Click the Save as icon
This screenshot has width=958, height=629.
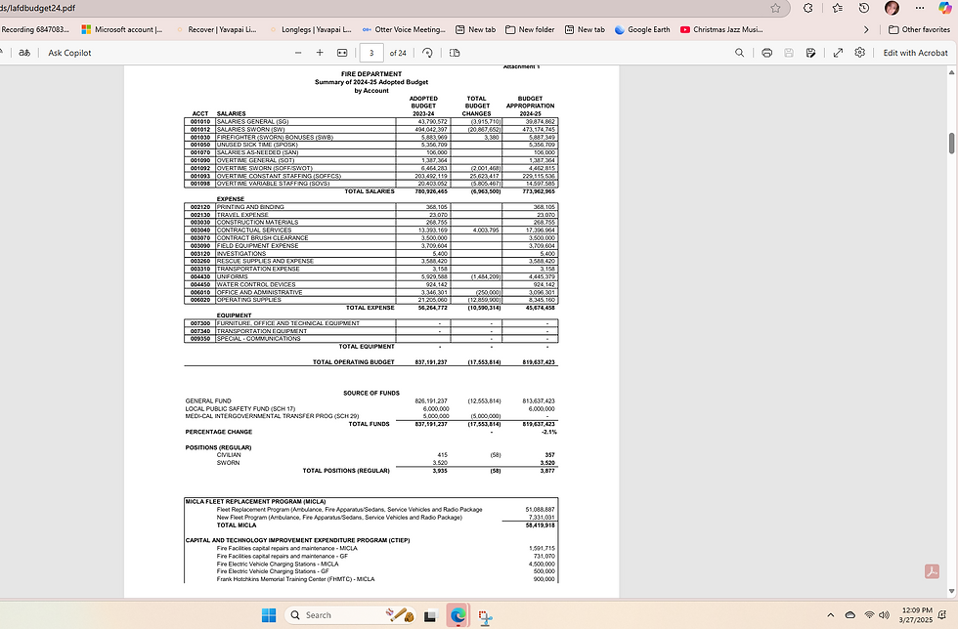tap(810, 53)
